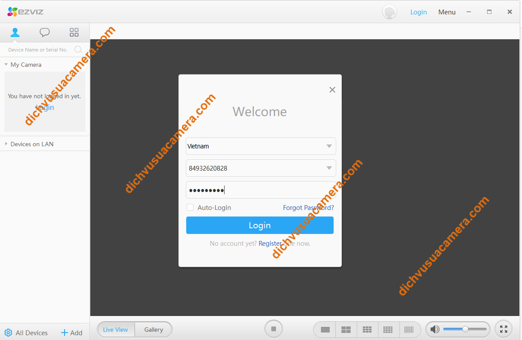Click the stop playback button
The height and width of the screenshot is (340, 522).
(273, 329)
